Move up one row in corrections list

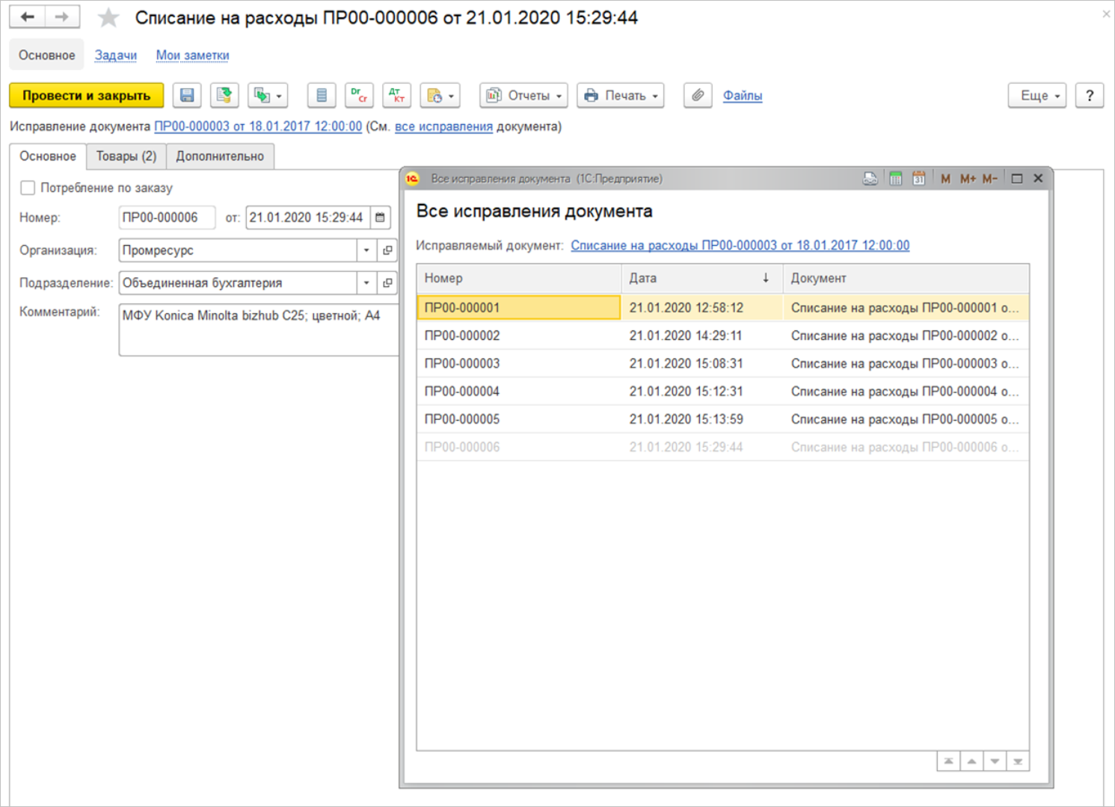[971, 761]
